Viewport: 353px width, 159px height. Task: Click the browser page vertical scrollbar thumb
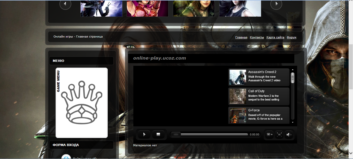(351, 67)
